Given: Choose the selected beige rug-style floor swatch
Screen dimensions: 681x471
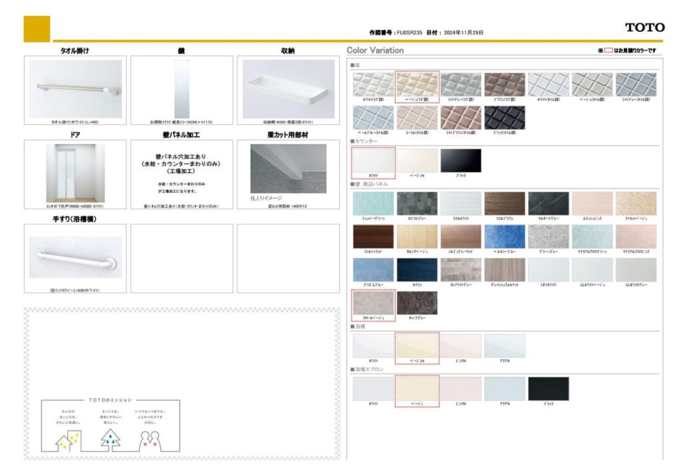Looking at the screenshot, I should click(x=417, y=84).
